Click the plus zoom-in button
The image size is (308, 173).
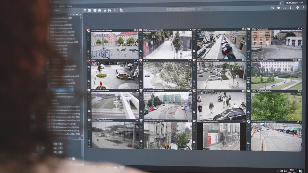[297, 7]
